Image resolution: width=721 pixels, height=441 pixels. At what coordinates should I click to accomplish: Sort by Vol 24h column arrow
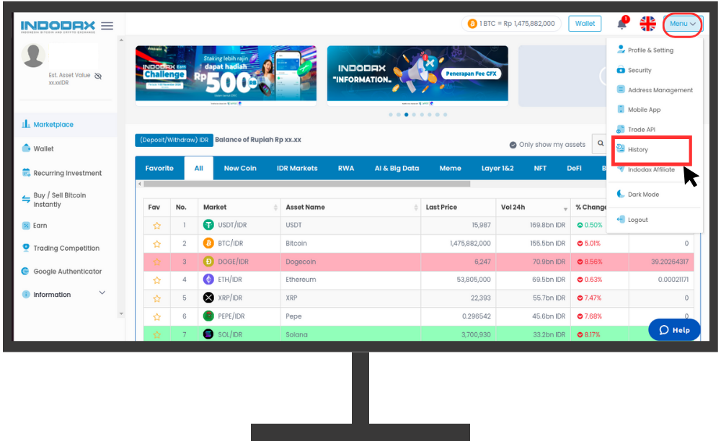click(x=565, y=209)
